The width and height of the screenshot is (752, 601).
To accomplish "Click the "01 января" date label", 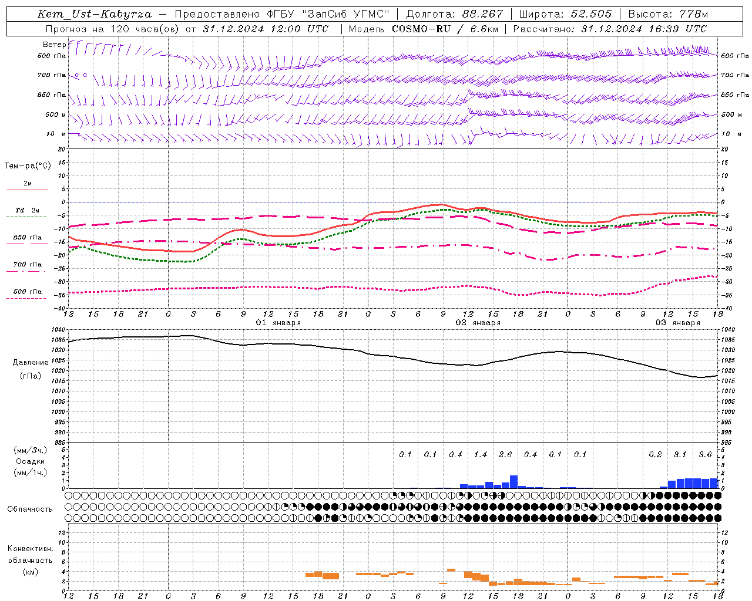I will [278, 323].
